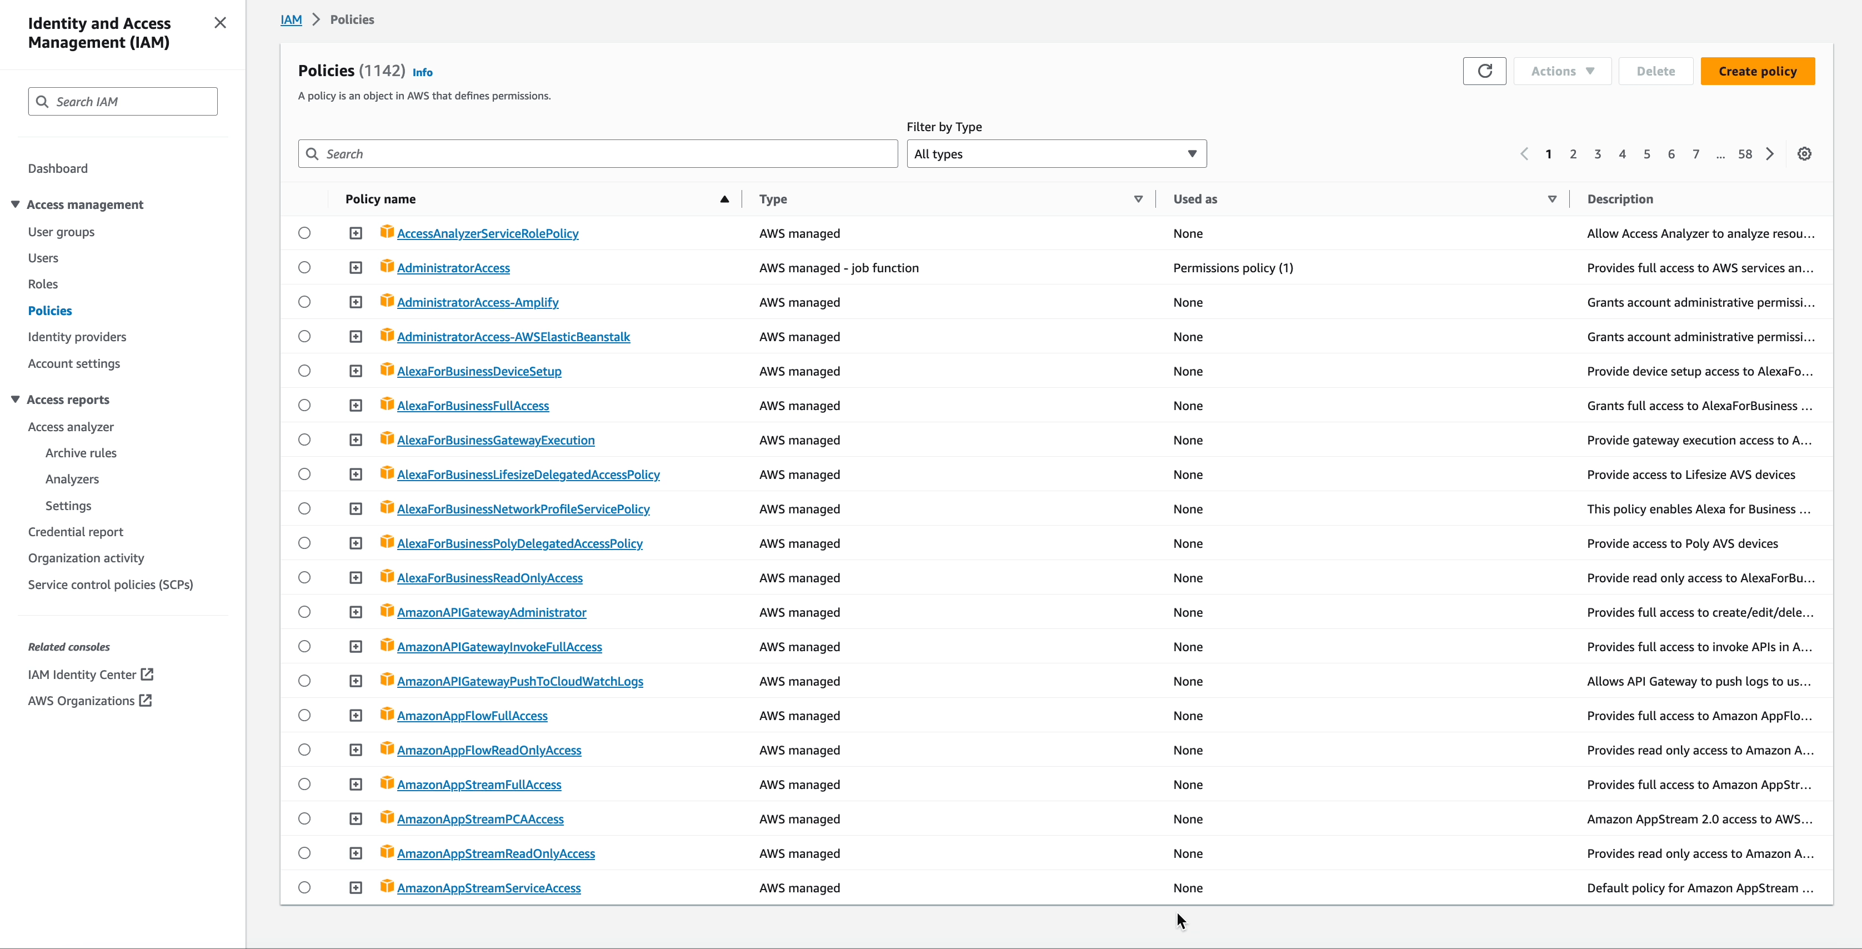Select the radio button for AdministratorAccess
1862x949 pixels.
tap(304, 267)
